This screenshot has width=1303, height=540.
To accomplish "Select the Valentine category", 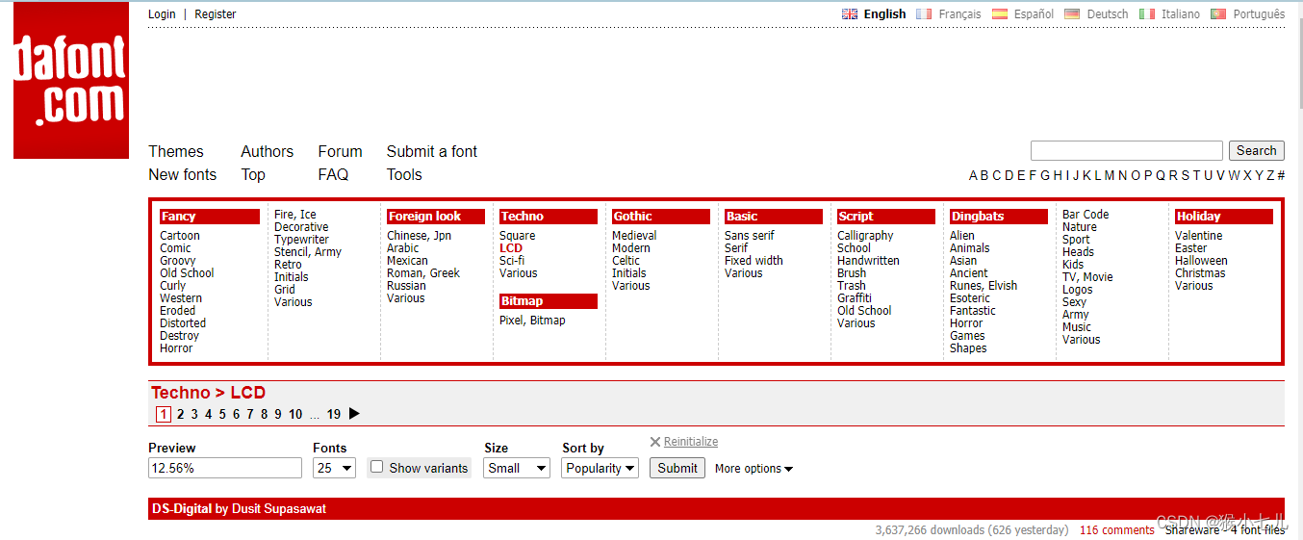I will tap(1199, 236).
